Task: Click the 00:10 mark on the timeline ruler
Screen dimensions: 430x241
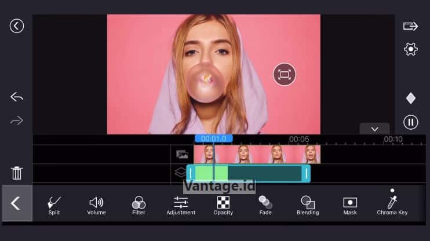Action: click(x=393, y=139)
